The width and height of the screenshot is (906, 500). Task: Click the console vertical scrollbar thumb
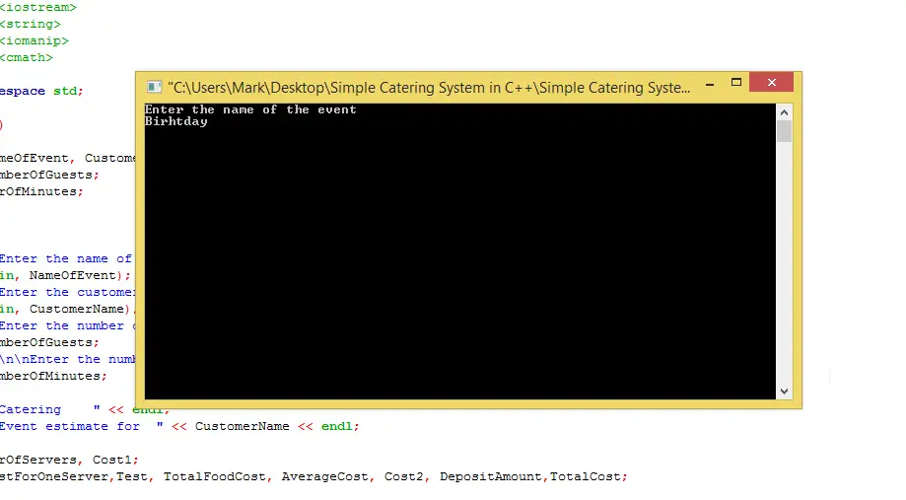click(784, 131)
